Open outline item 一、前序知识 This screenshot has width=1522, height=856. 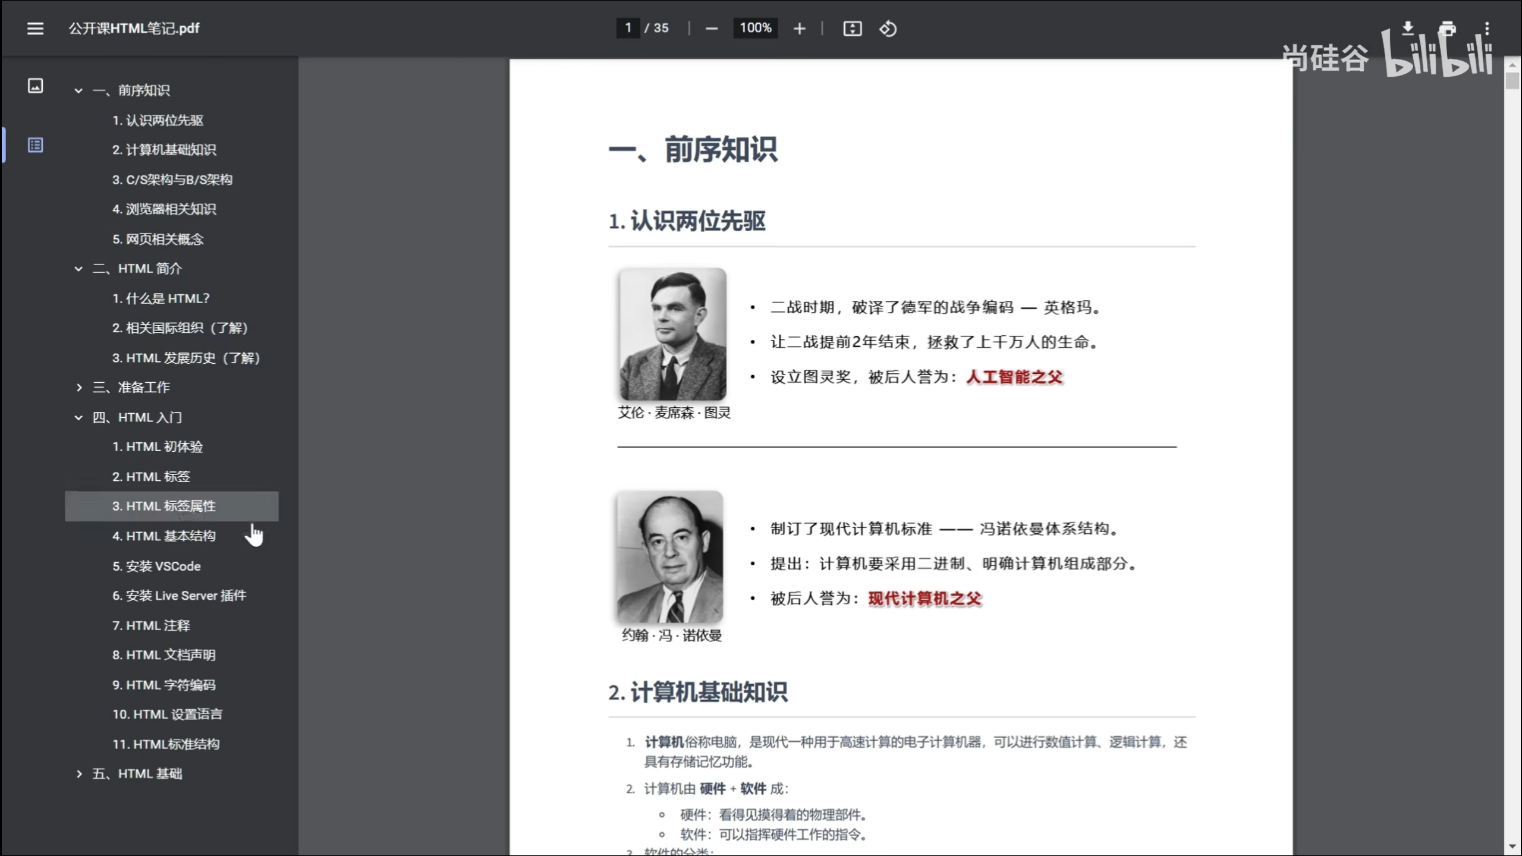[131, 90]
